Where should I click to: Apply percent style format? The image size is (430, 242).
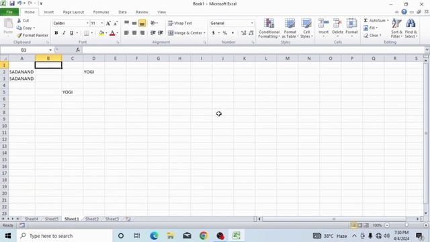click(x=225, y=33)
